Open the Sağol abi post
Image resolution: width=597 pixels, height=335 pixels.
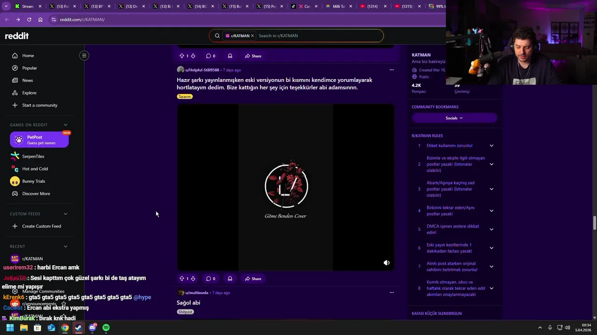pos(188,302)
